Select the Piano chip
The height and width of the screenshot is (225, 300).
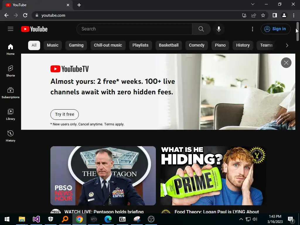tap(220, 45)
